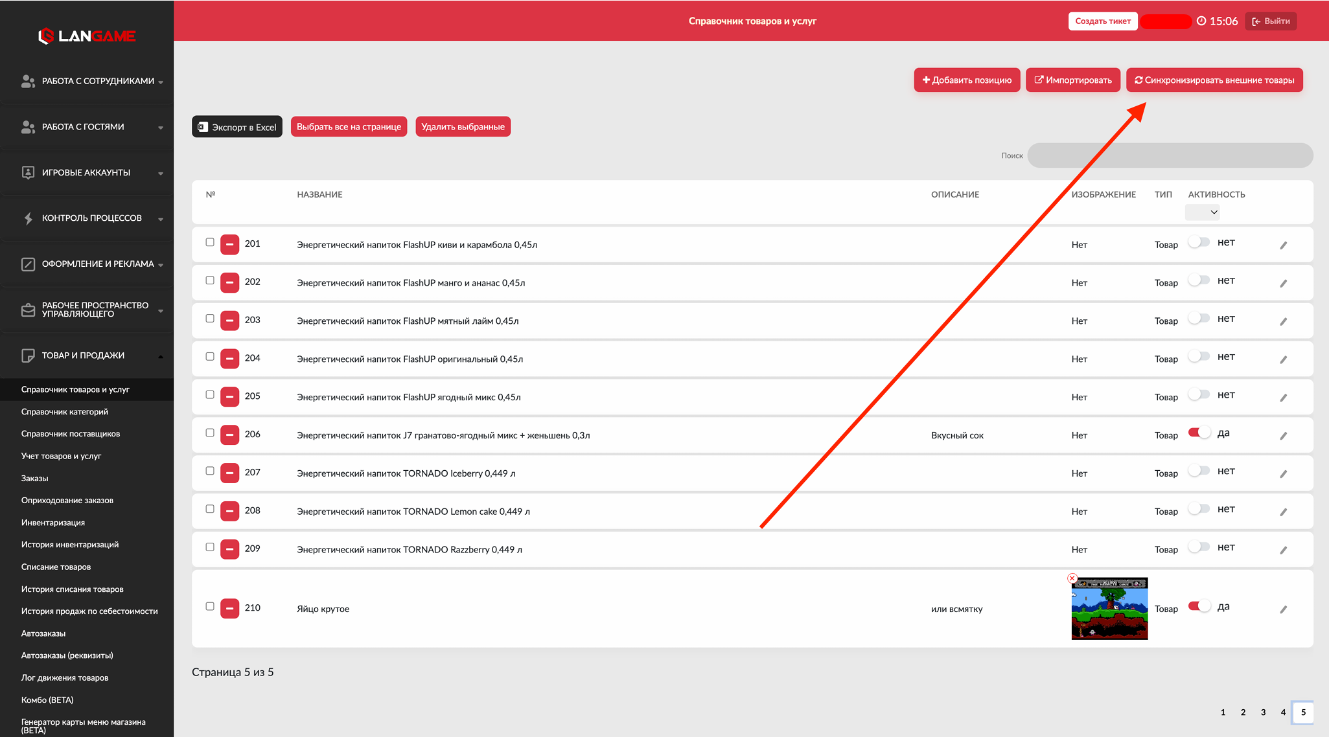The image size is (1329, 737).
Task: Edit item 201 with the pencil icon
Action: click(1283, 245)
